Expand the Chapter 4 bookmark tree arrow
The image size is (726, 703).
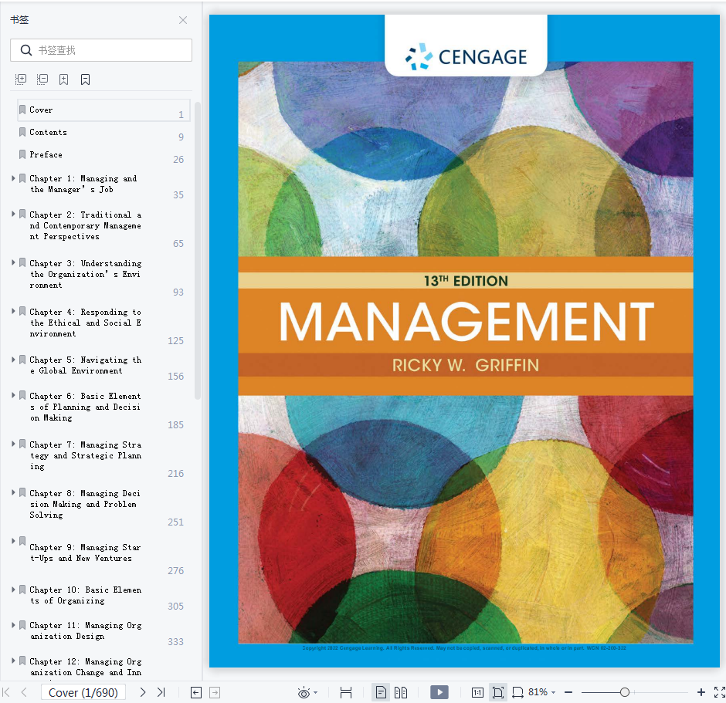click(x=13, y=311)
